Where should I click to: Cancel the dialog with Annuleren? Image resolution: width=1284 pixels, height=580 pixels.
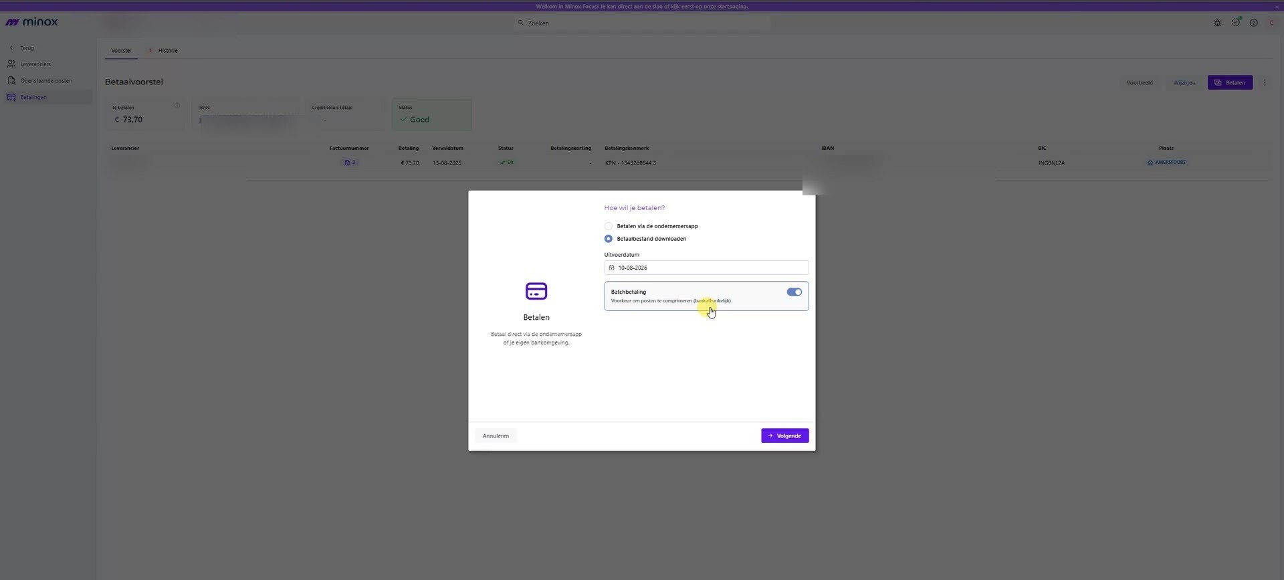(x=496, y=436)
